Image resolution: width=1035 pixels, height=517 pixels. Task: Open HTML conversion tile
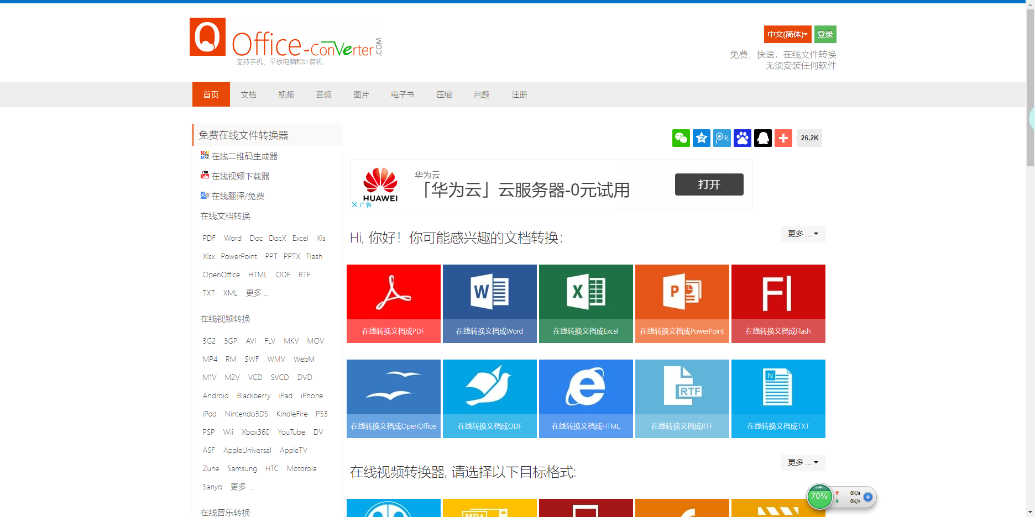click(x=586, y=399)
